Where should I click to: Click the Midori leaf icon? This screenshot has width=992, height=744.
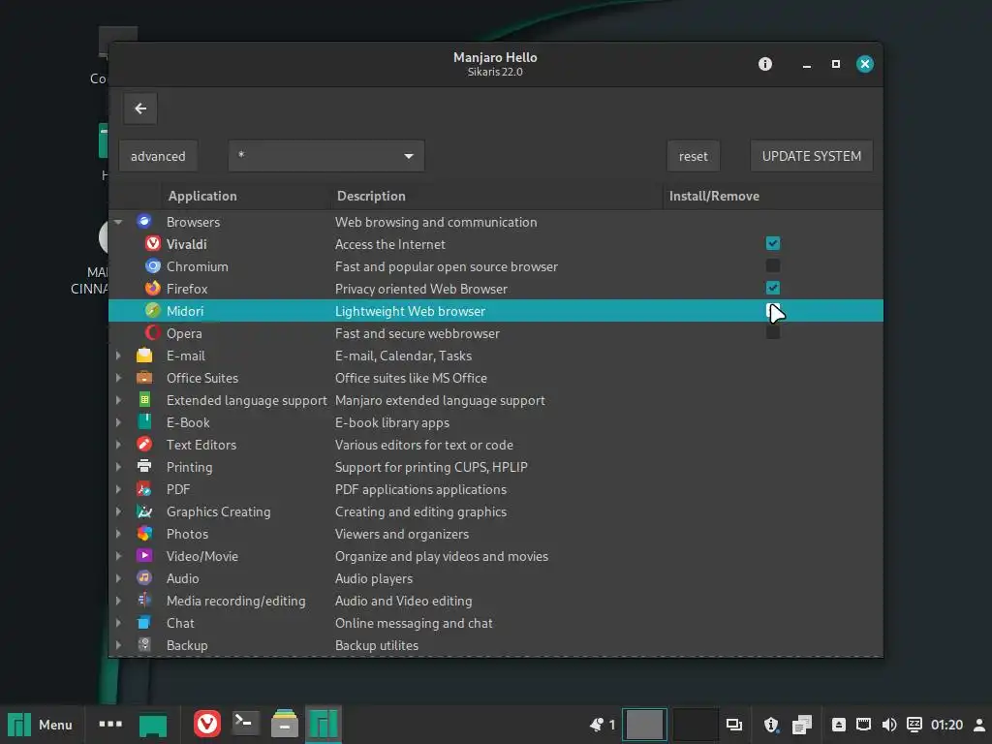(152, 311)
